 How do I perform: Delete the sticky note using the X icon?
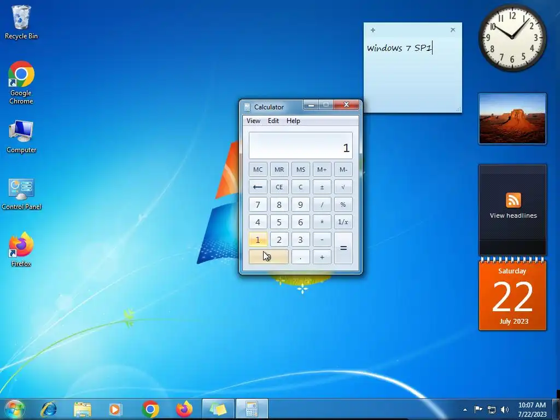coord(453,30)
